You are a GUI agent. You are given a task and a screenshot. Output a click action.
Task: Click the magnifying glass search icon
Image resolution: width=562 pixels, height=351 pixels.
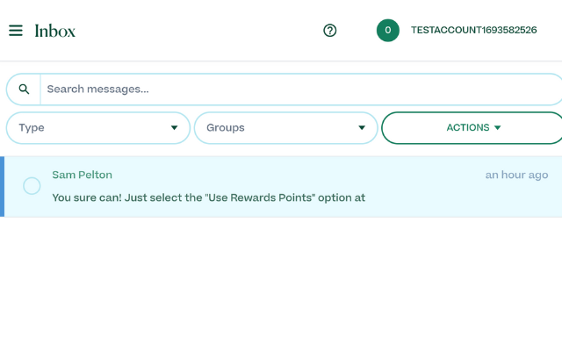pos(24,90)
